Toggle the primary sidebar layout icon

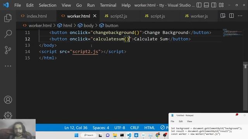point(199,5)
